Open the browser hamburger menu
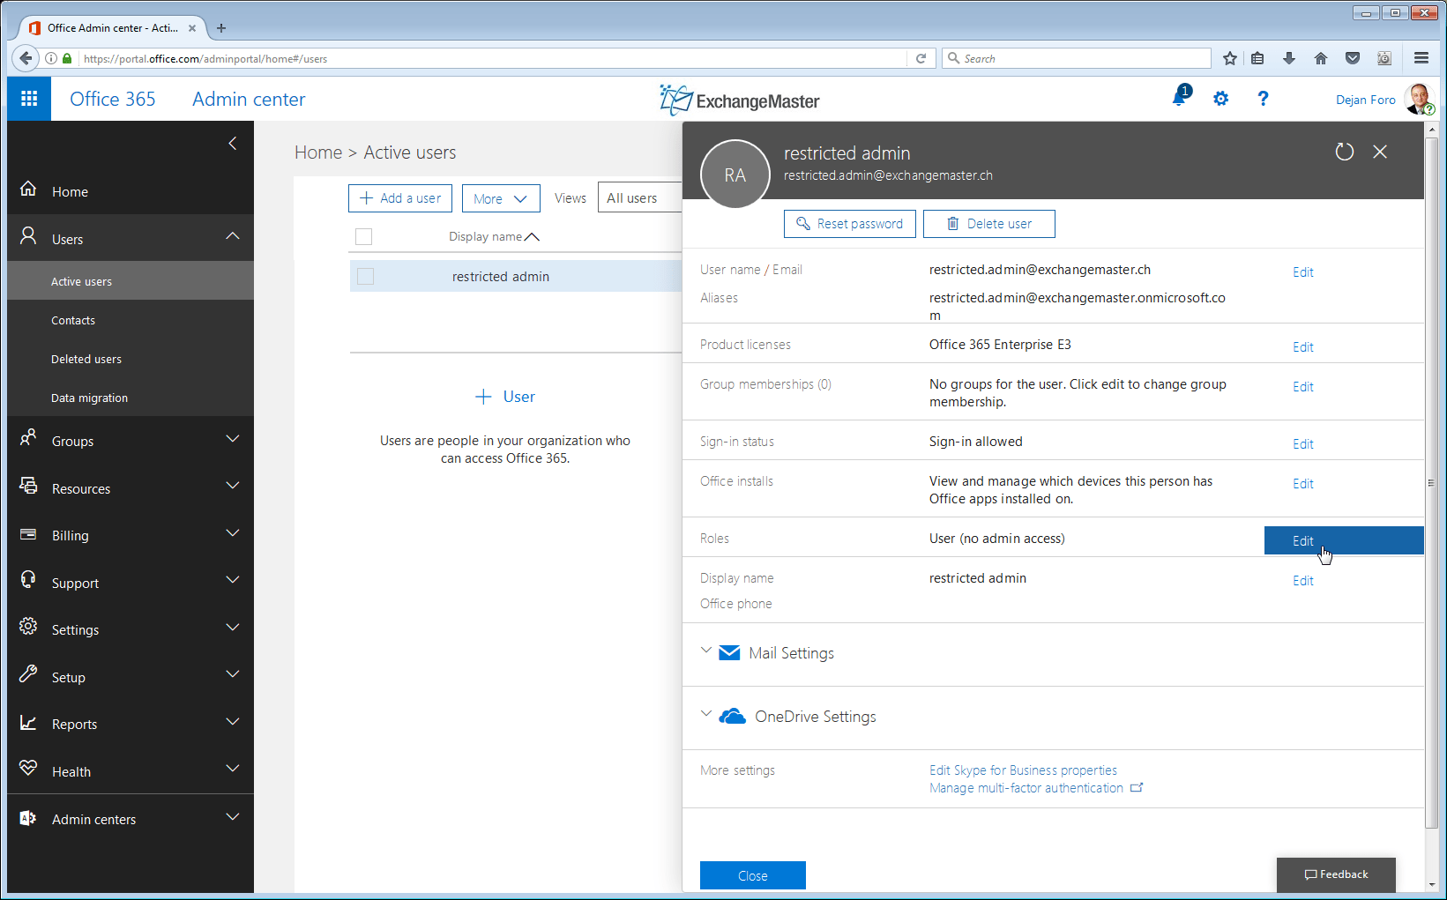Viewport: 1447px width, 900px height. 1421,58
